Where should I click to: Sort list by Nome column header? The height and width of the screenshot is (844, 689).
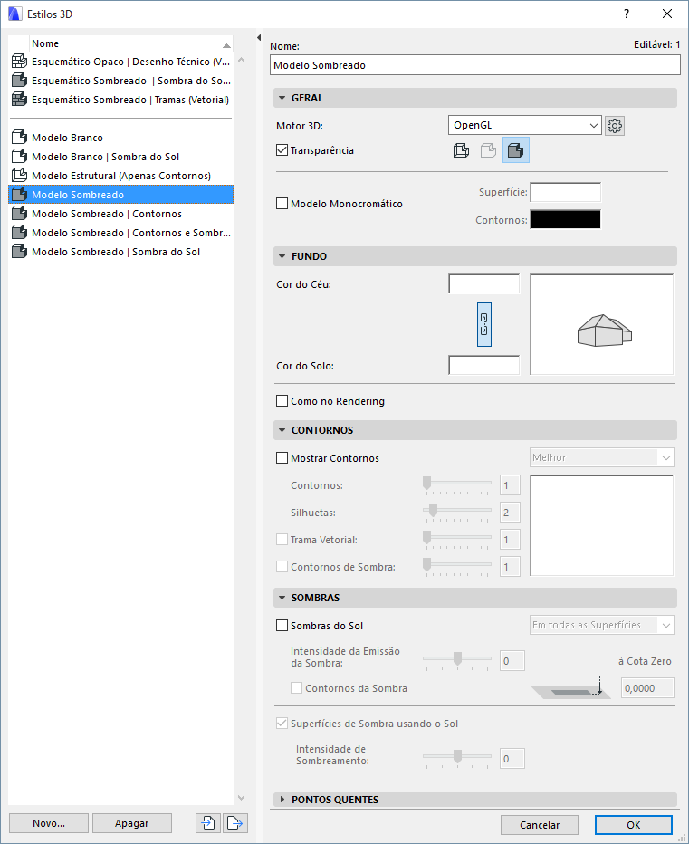(x=130, y=43)
